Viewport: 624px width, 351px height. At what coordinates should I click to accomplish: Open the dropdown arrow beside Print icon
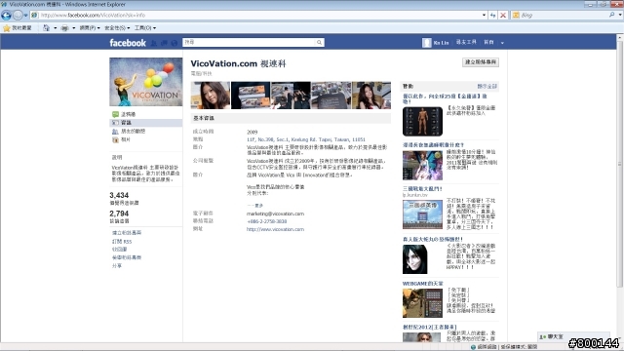tap(74, 28)
